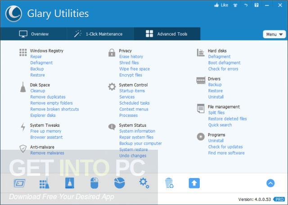
Task: Click the System Control gear icon
Action: click(112, 87)
